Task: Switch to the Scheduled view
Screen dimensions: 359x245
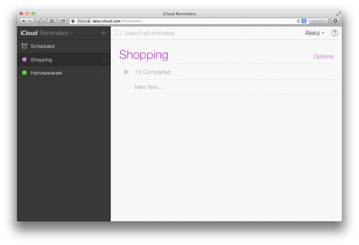Action: coord(43,46)
